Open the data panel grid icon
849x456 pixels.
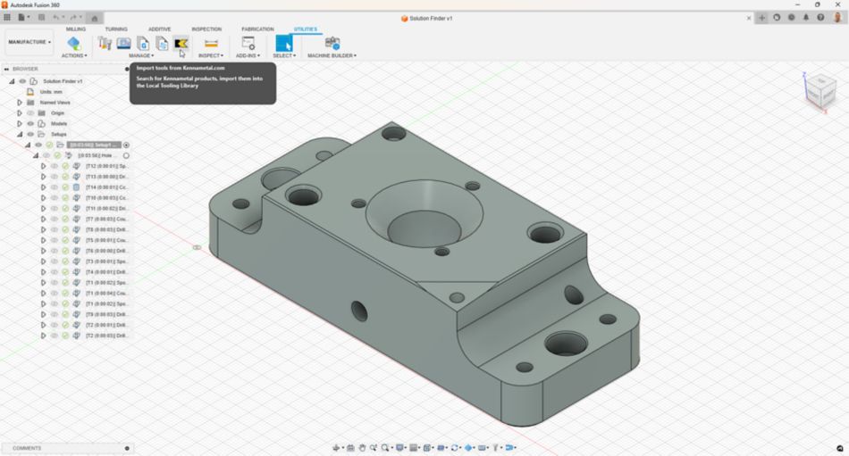click(x=7, y=17)
